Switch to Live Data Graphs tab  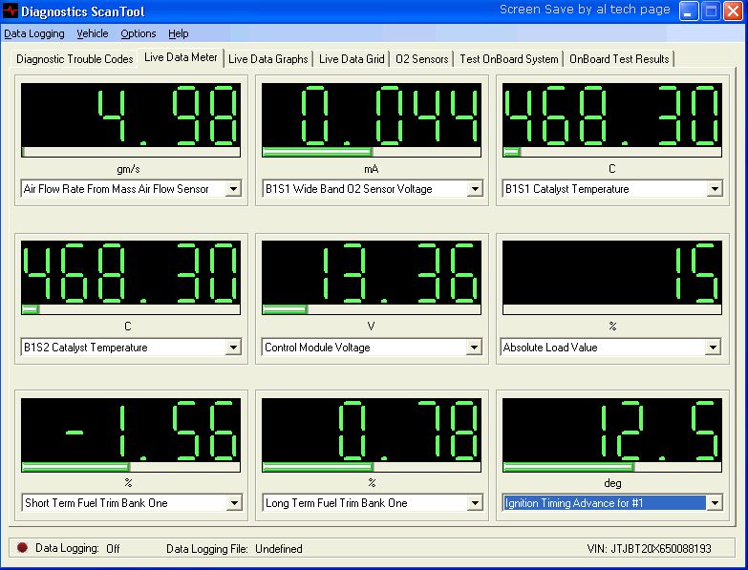pos(268,59)
